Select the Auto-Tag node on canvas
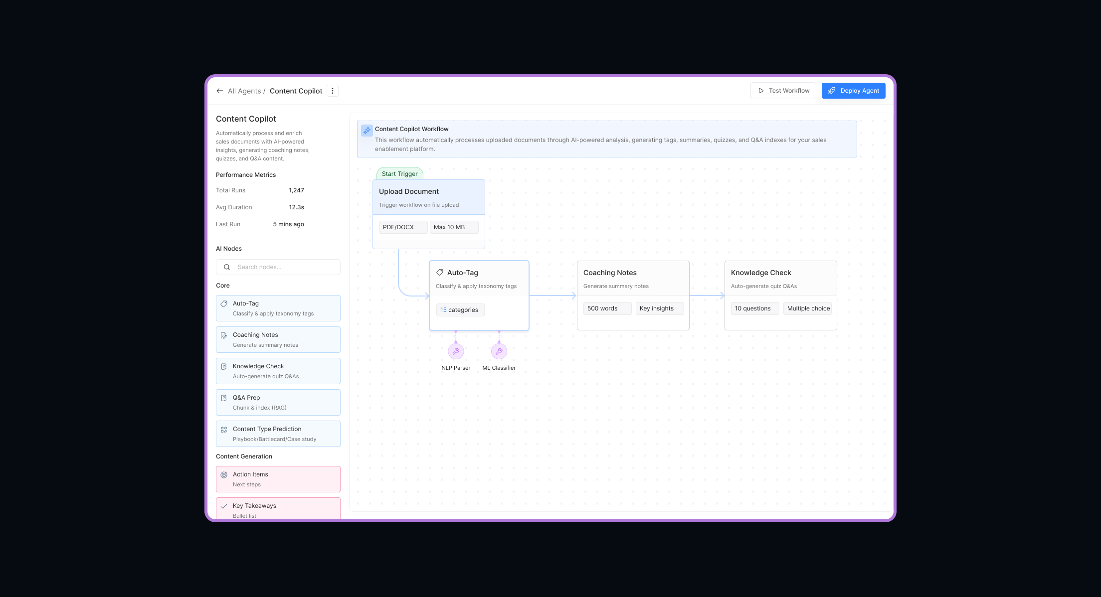This screenshot has height=597, width=1101. (x=479, y=296)
